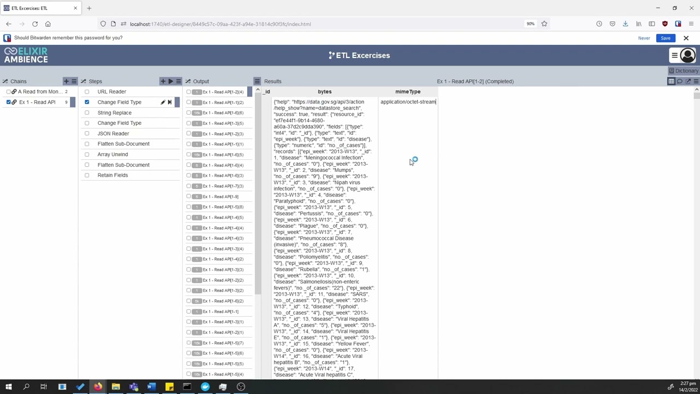The height and width of the screenshot is (394, 700).
Task: Select the JSON Reader step
Action: [x=113, y=134]
